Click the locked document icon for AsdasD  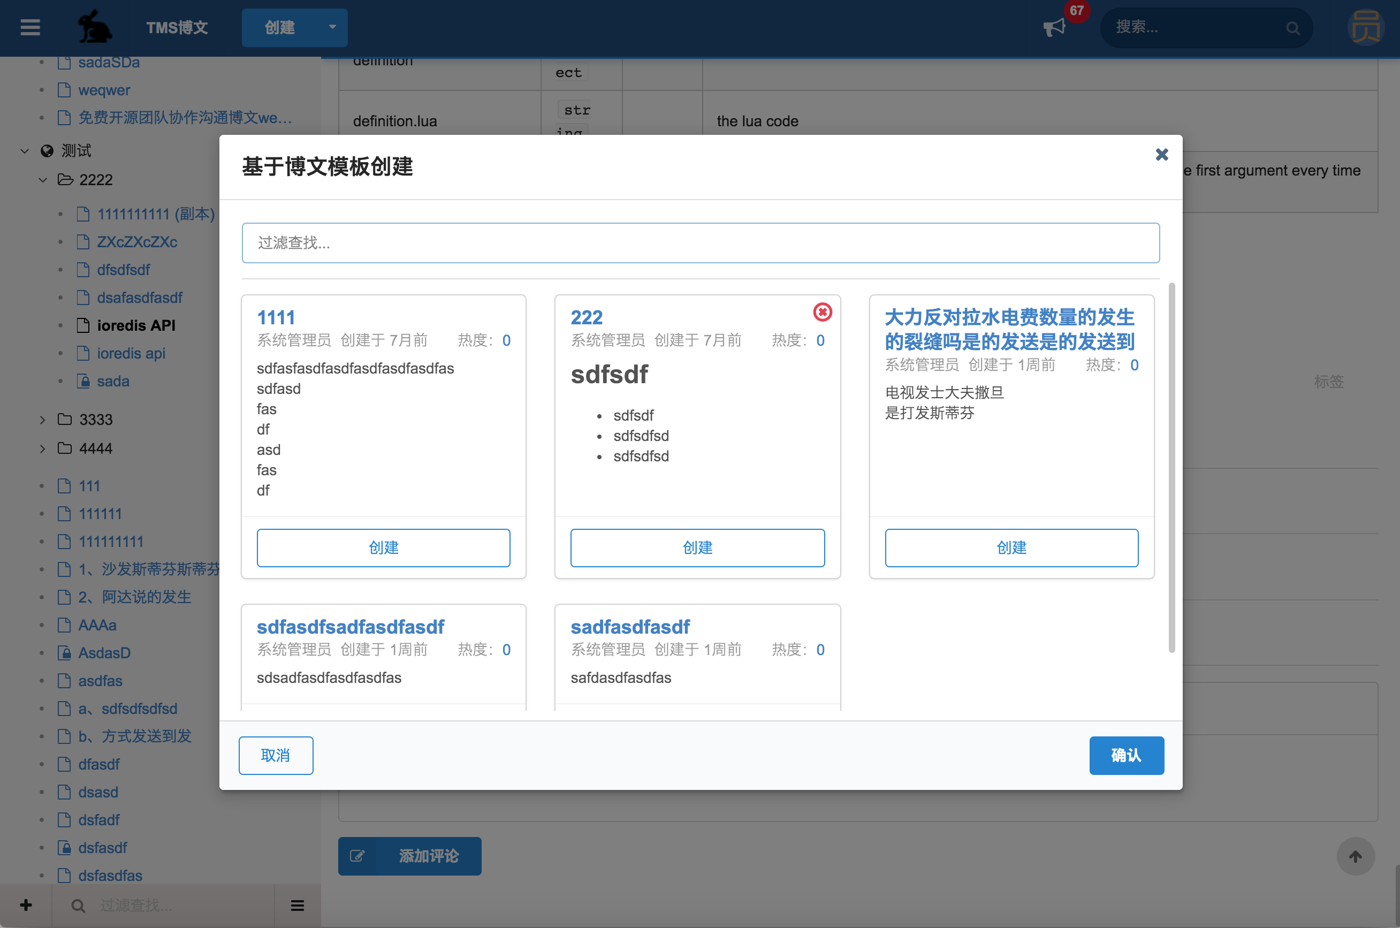[x=65, y=652]
